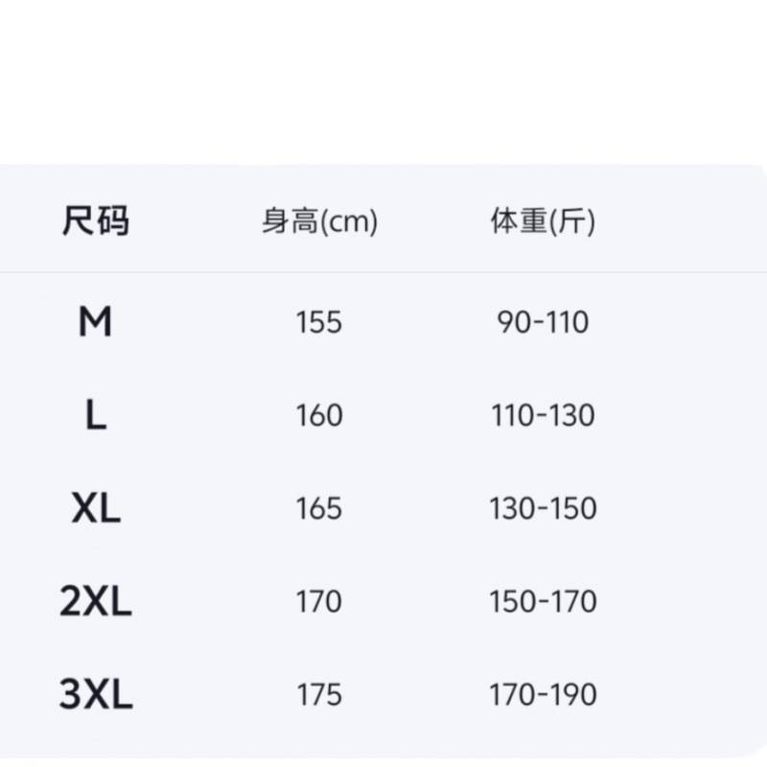
Task: Tap the 110-130 weight range
Action: tap(543, 415)
